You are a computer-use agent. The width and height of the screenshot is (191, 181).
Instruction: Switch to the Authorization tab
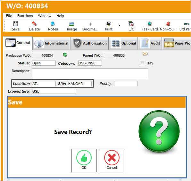coord(90,43)
